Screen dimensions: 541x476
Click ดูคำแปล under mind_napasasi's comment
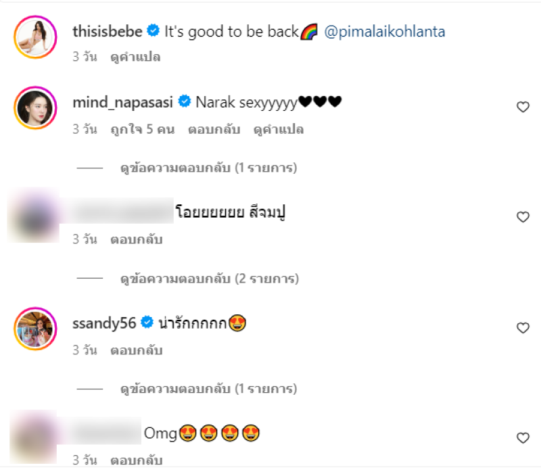click(279, 129)
